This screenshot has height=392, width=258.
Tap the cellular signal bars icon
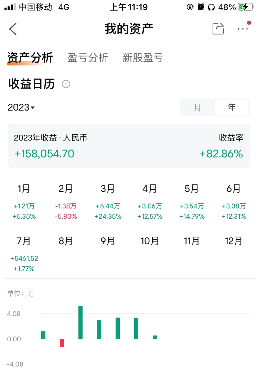pyautogui.click(x=10, y=7)
